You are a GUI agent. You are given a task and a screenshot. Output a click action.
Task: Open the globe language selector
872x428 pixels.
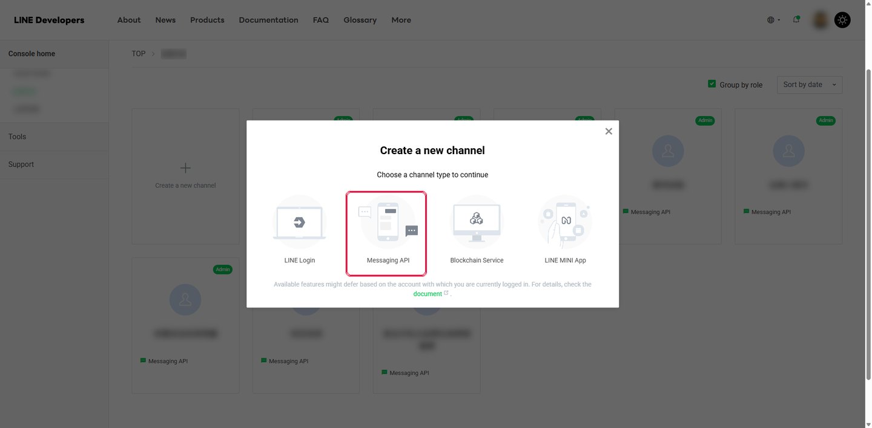pos(773,20)
